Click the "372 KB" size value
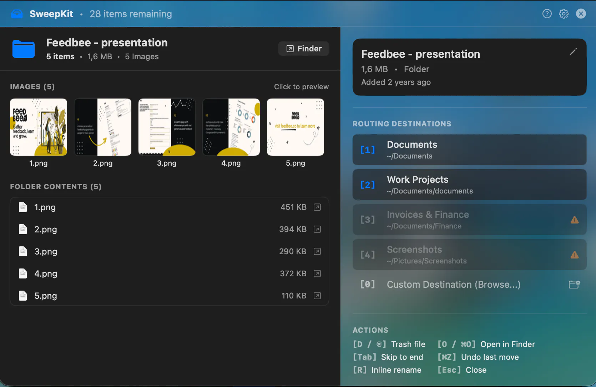596x387 pixels. [293, 273]
